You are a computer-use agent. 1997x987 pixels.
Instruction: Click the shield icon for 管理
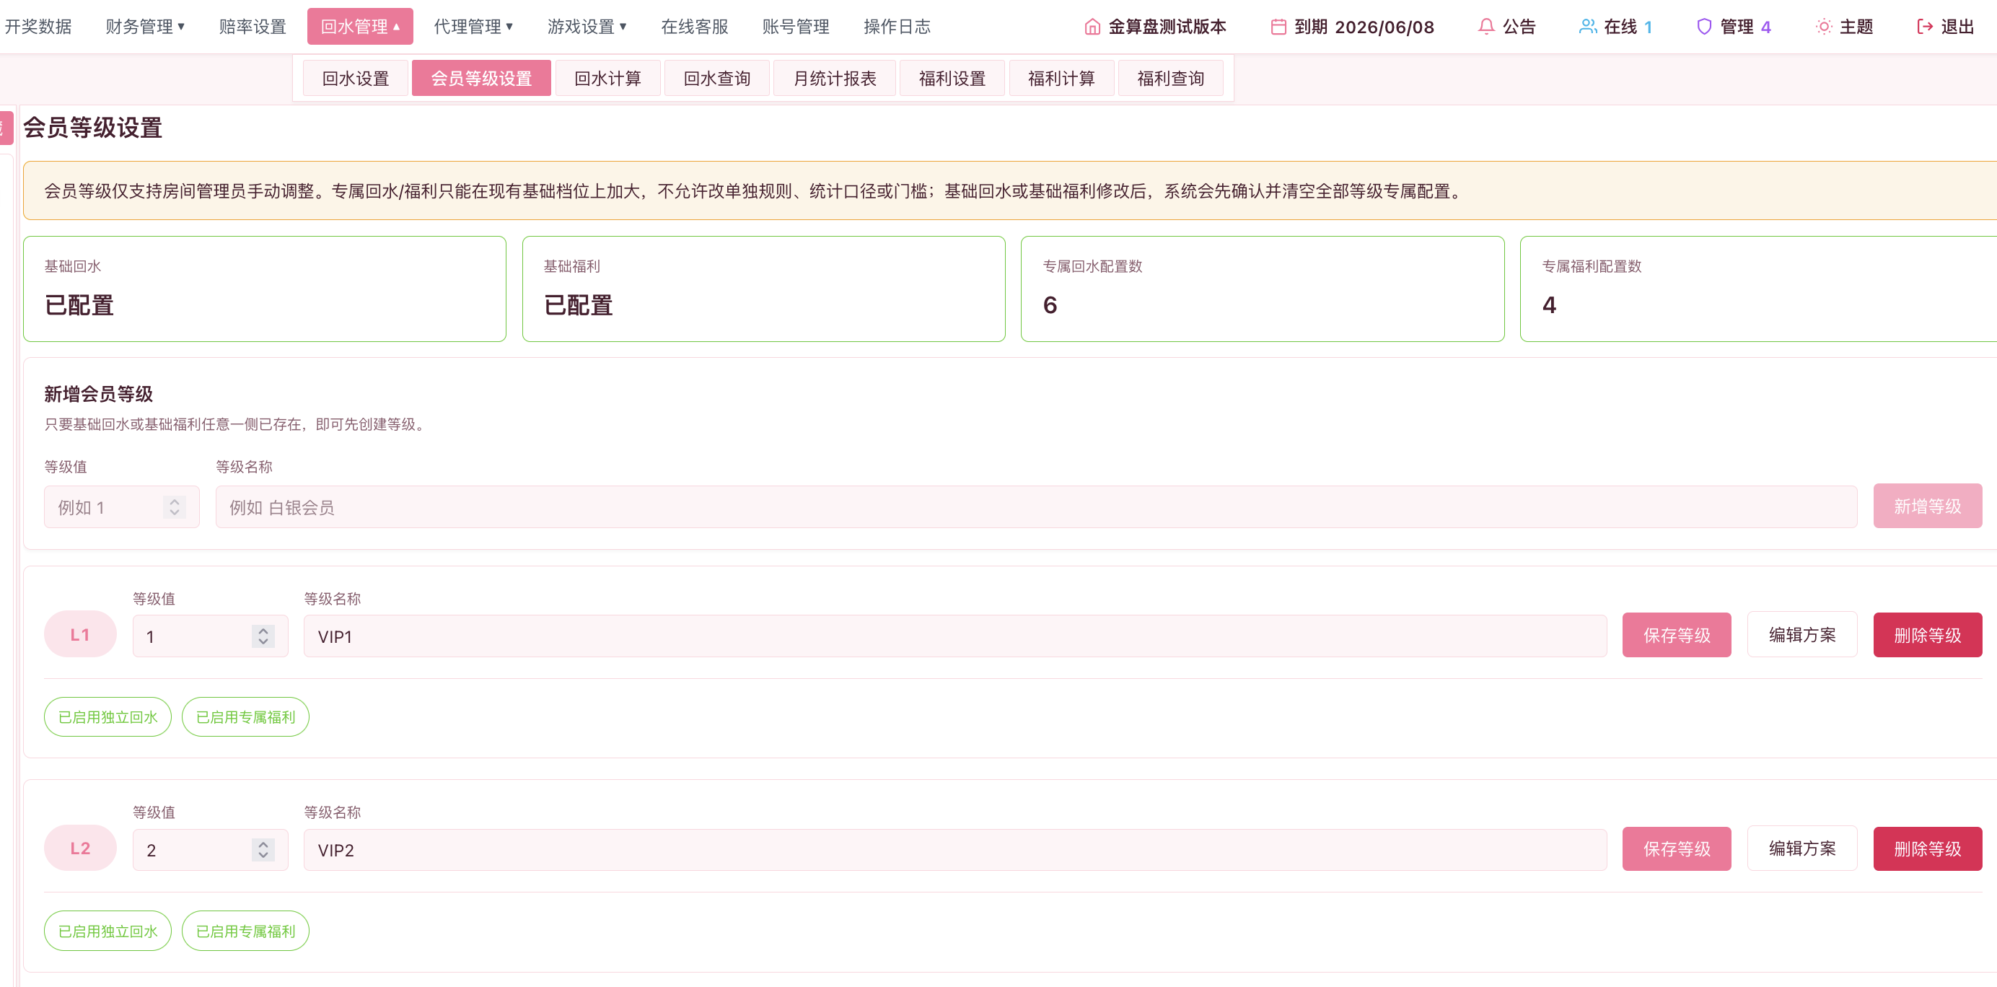tap(1704, 27)
